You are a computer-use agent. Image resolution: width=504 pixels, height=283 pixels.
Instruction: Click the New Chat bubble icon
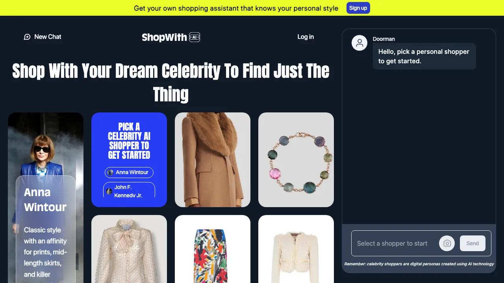[27, 37]
